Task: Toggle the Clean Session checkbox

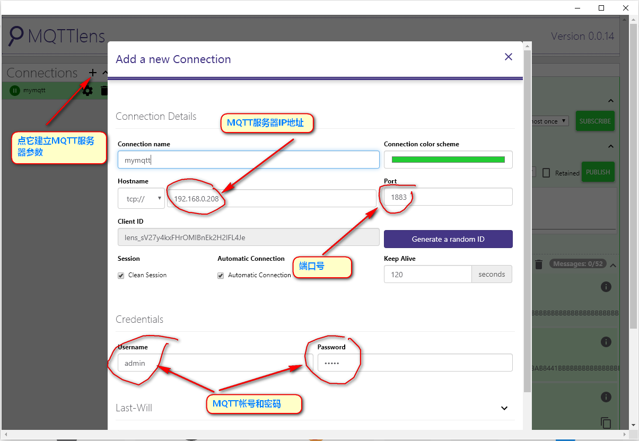Action: [121, 276]
